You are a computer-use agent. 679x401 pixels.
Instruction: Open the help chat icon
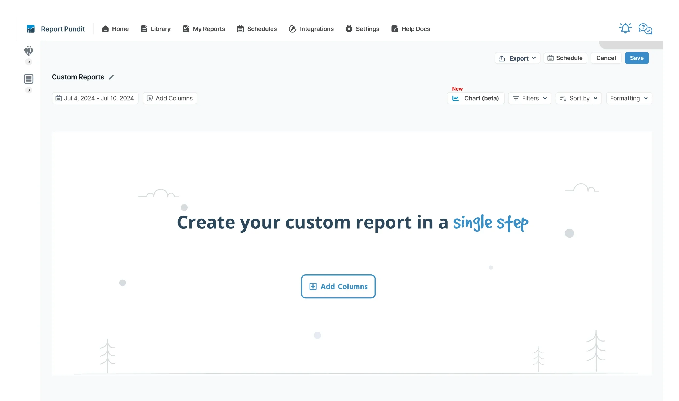(646, 28)
